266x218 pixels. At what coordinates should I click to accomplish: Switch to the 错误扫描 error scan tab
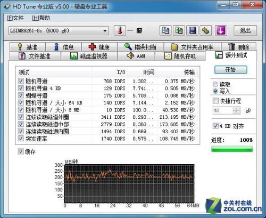[140, 47]
